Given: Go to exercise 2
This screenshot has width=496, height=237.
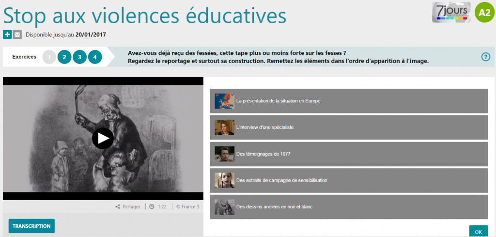Looking at the screenshot, I should 64,57.
